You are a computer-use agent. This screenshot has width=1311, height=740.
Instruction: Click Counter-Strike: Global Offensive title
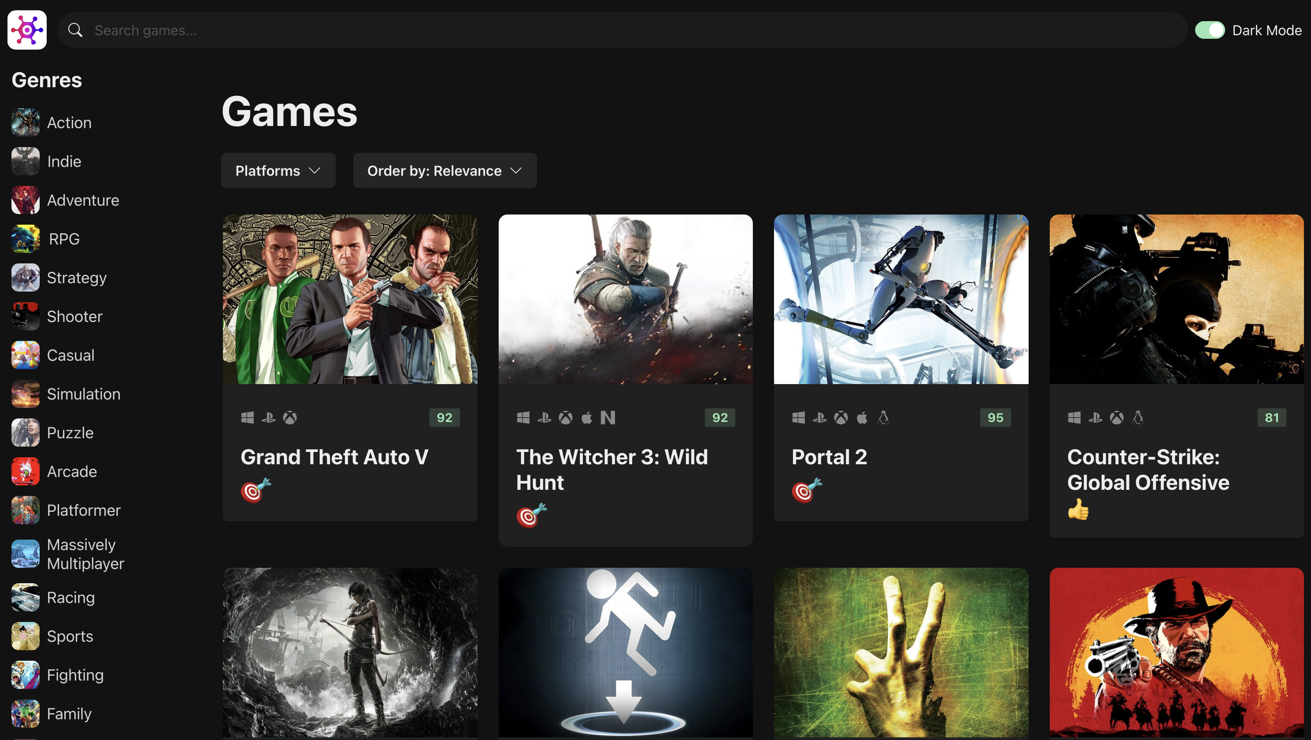point(1148,469)
